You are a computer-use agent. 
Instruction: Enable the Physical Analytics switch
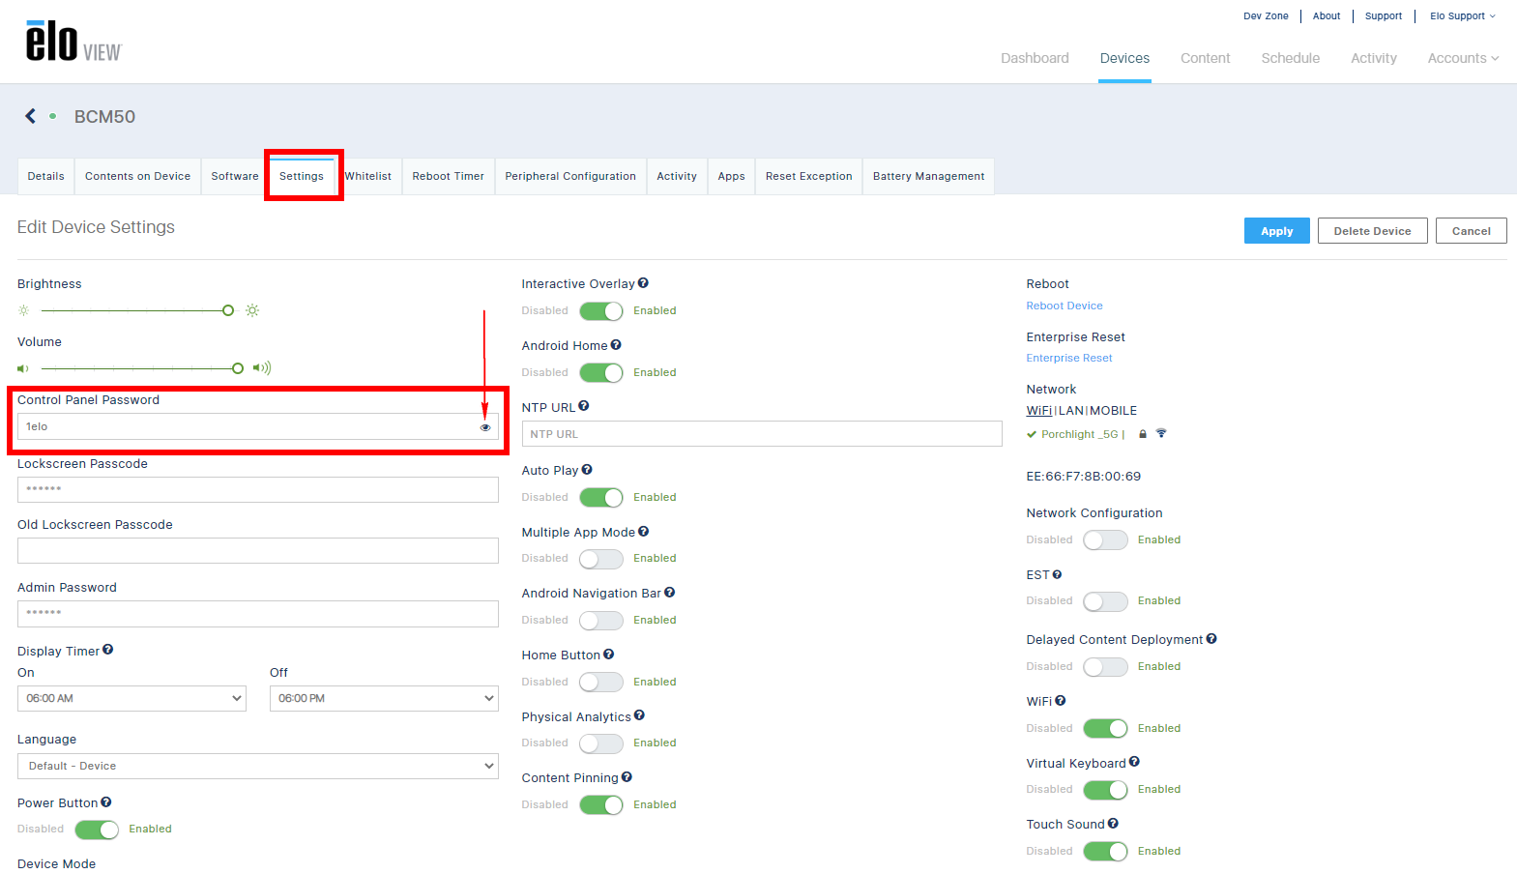601,743
